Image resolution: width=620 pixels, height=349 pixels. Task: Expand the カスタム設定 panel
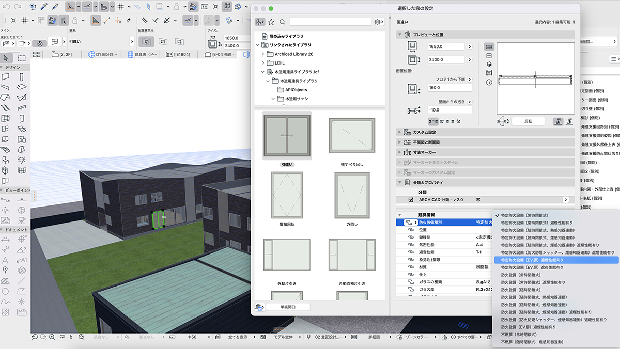pyautogui.click(x=399, y=132)
